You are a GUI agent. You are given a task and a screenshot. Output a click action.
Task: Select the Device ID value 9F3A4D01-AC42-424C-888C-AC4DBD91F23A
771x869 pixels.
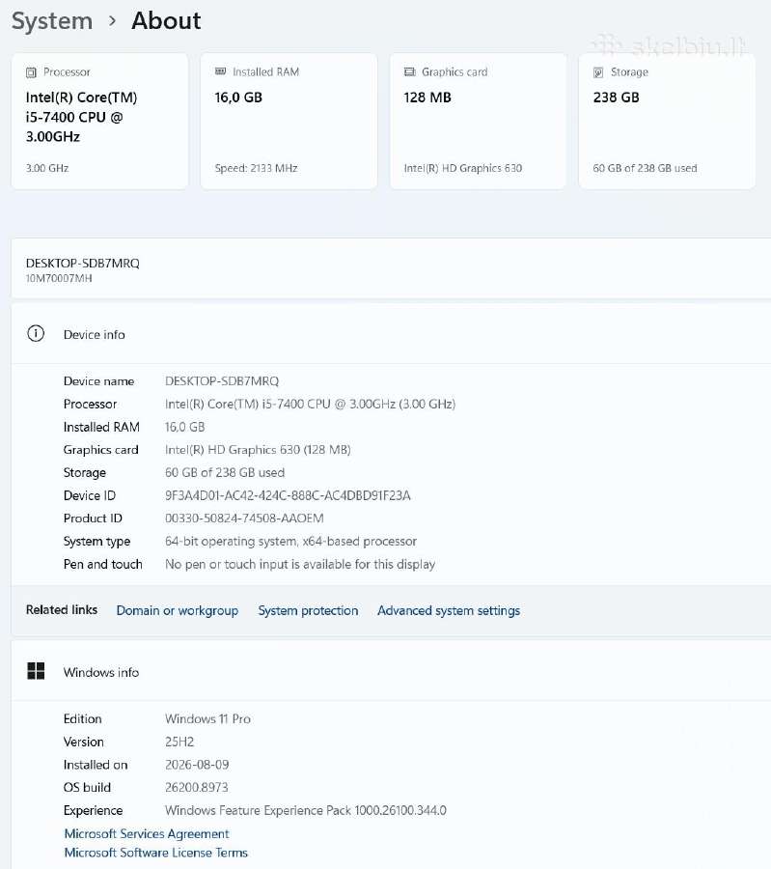[x=288, y=495]
